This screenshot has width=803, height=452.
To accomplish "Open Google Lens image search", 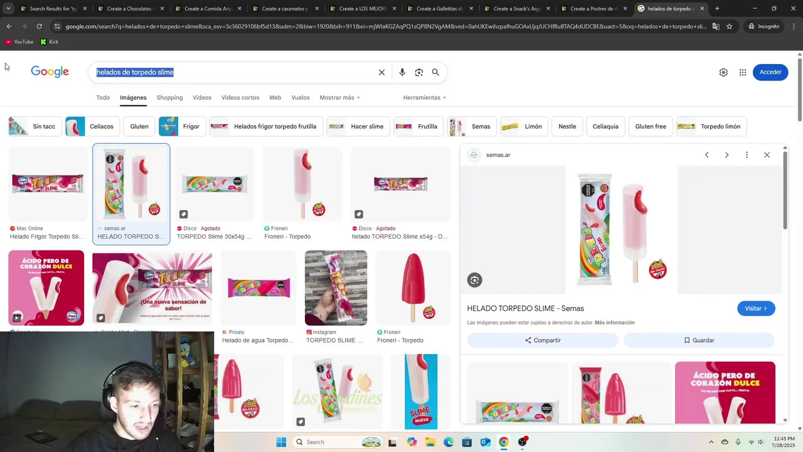I will pos(419,72).
